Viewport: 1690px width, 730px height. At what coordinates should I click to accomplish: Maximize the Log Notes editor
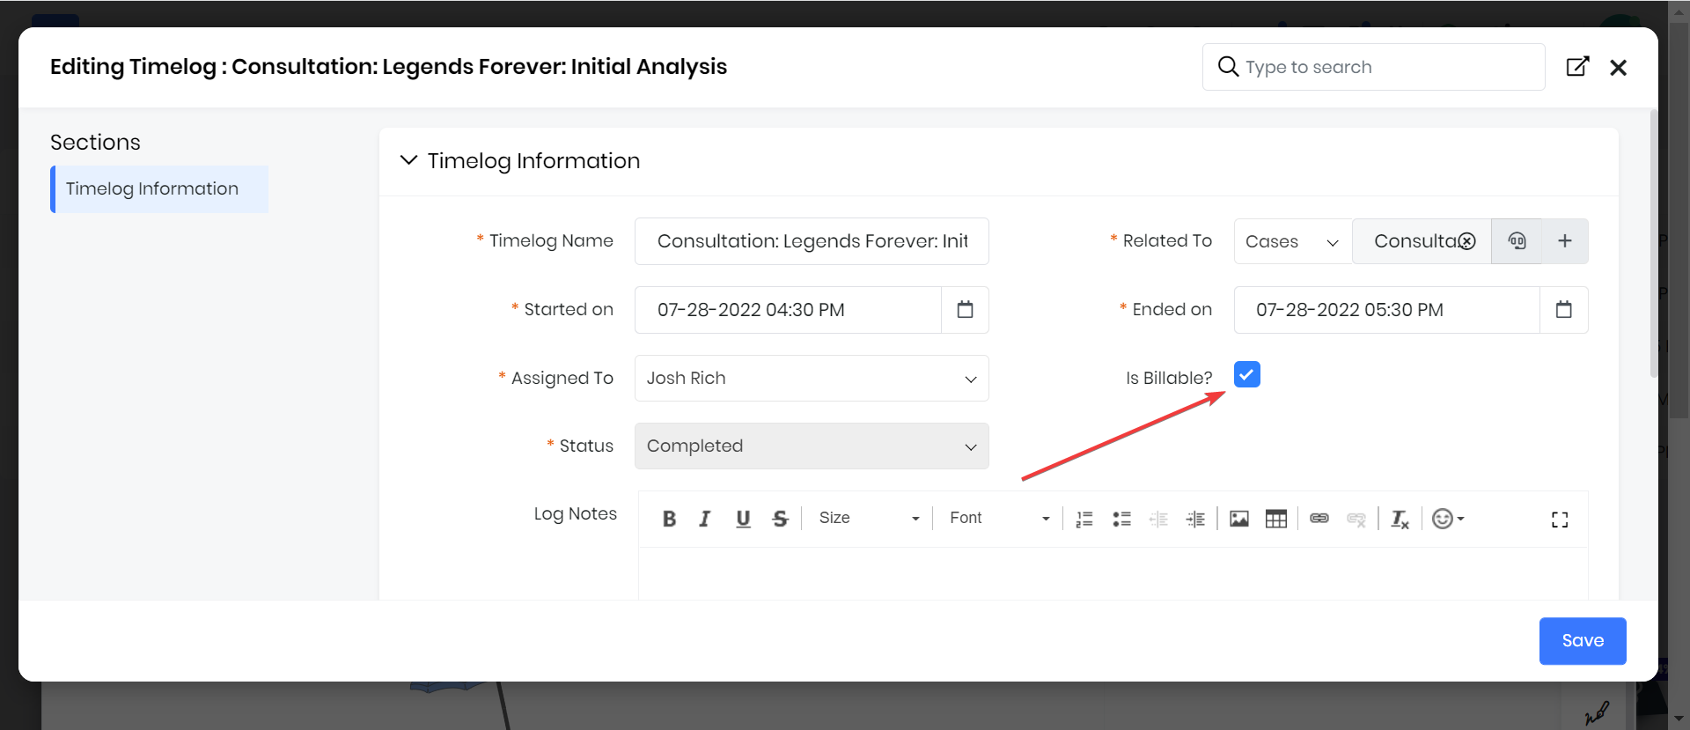1559,520
